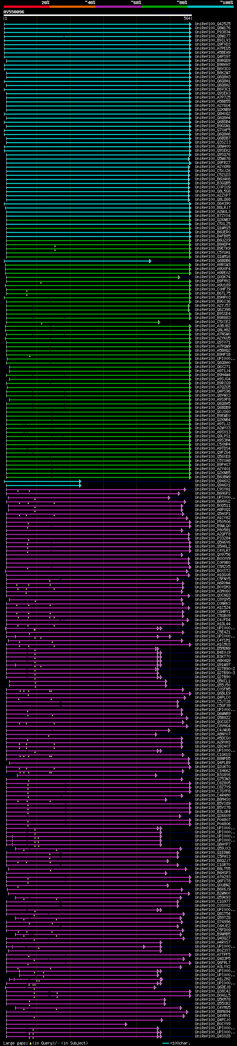Click the UniRef100_A1C5Z4 label
The width and height of the screenshot is (237, 1046).
[213, 607]
